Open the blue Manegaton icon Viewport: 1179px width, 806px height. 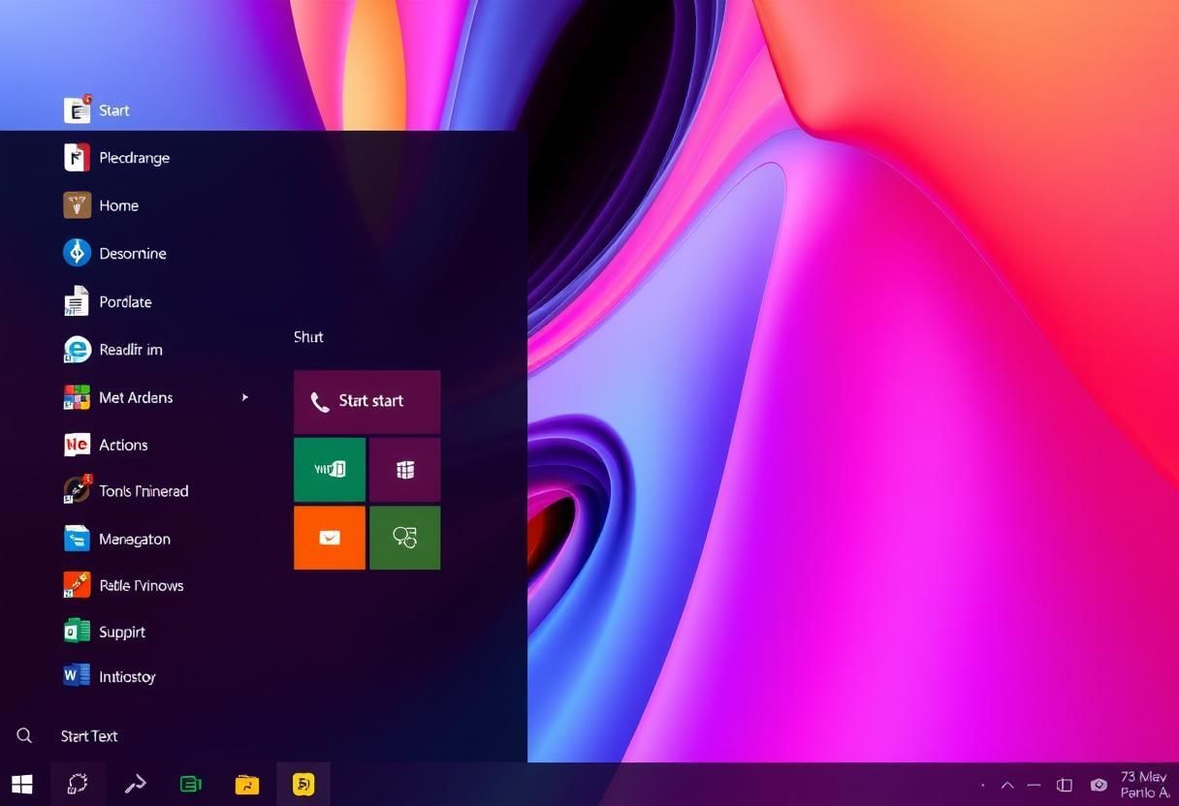77,539
